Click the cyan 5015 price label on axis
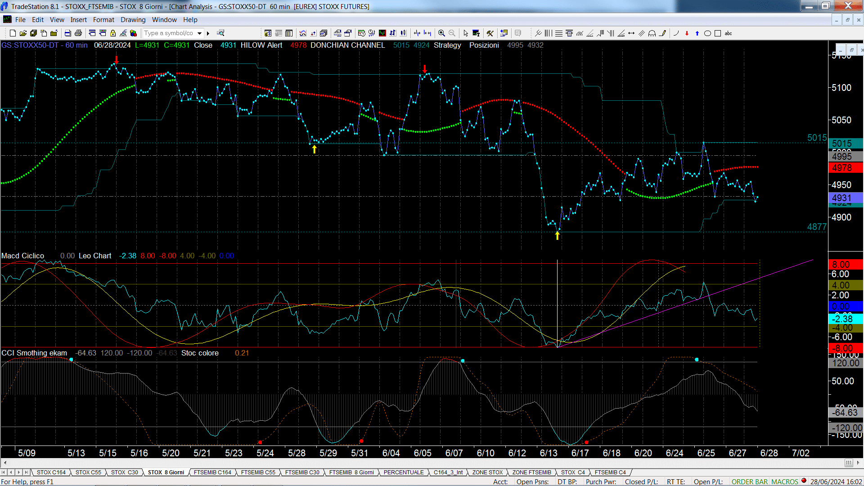The height and width of the screenshot is (486, 864). 845,143
